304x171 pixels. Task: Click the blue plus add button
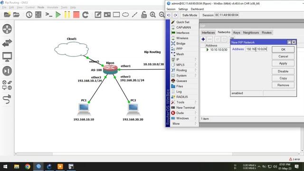(x=203, y=39)
